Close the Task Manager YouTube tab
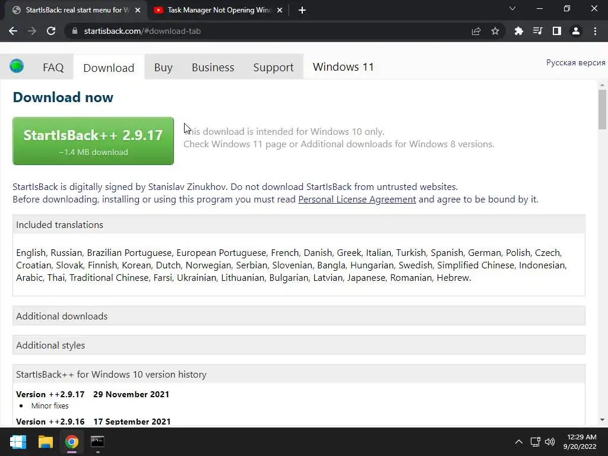This screenshot has width=608, height=456. click(x=280, y=10)
